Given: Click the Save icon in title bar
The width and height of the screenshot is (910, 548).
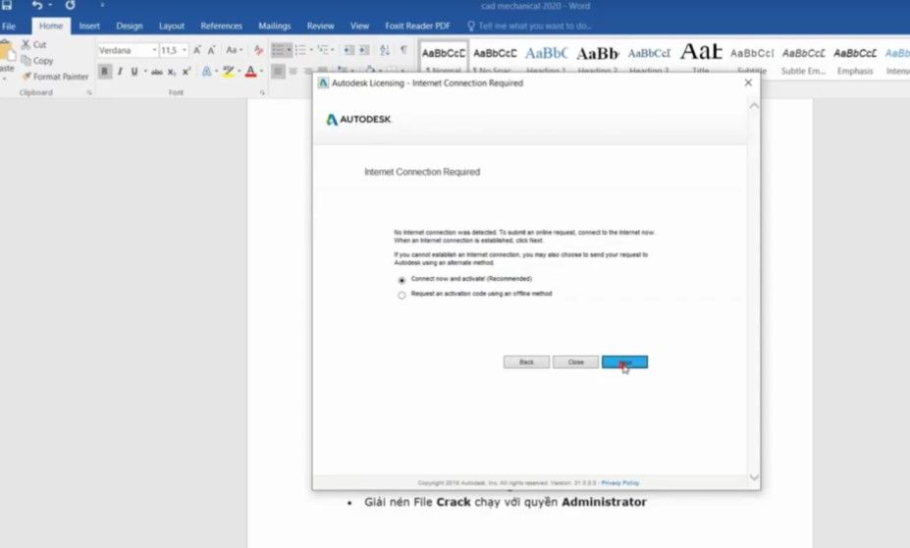Looking at the screenshot, I should coord(7,5).
